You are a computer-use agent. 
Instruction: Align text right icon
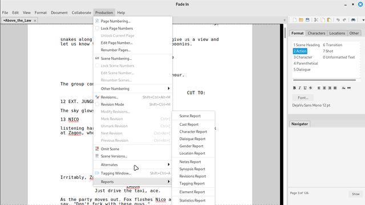coord(330,88)
